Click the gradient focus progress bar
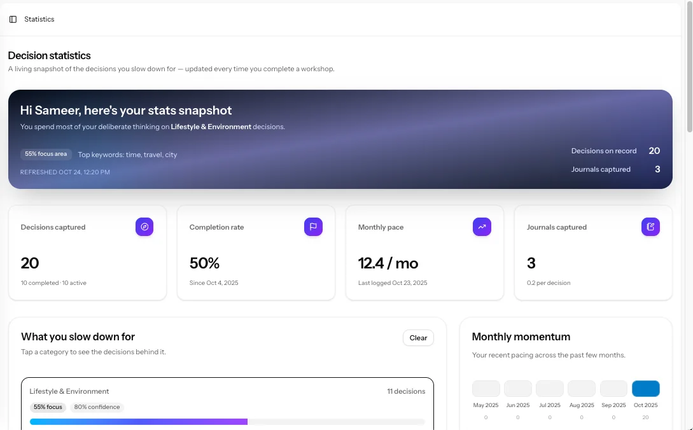 pyautogui.click(x=227, y=421)
